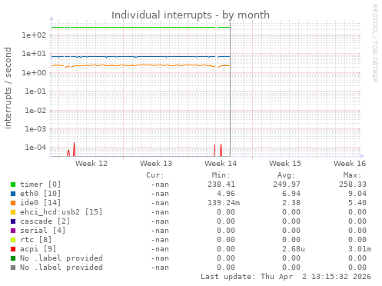Click the 'eth0 [10]' legend label
The image size is (382, 286).
click(41, 194)
